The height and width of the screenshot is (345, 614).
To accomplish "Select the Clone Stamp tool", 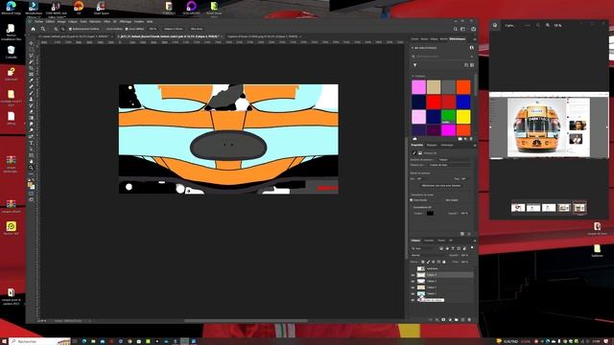I will (x=32, y=100).
